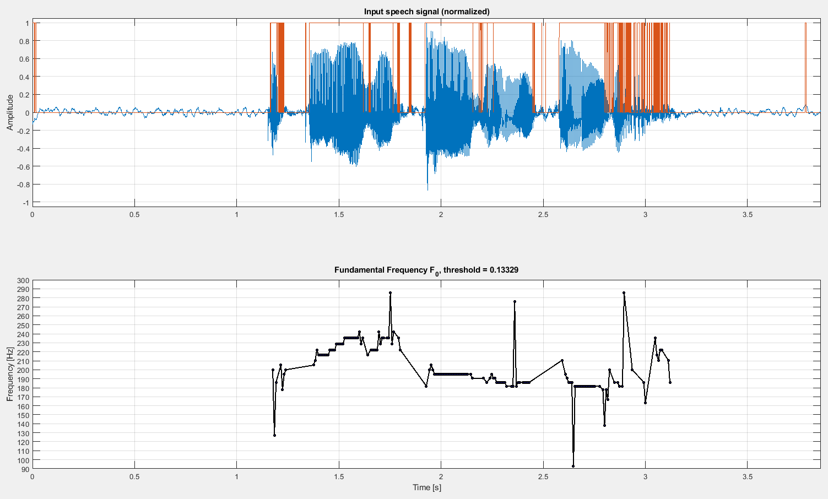The image size is (828, 499).
Task: Click the F0 spike marker at 276 Hz
Action: coord(515,302)
